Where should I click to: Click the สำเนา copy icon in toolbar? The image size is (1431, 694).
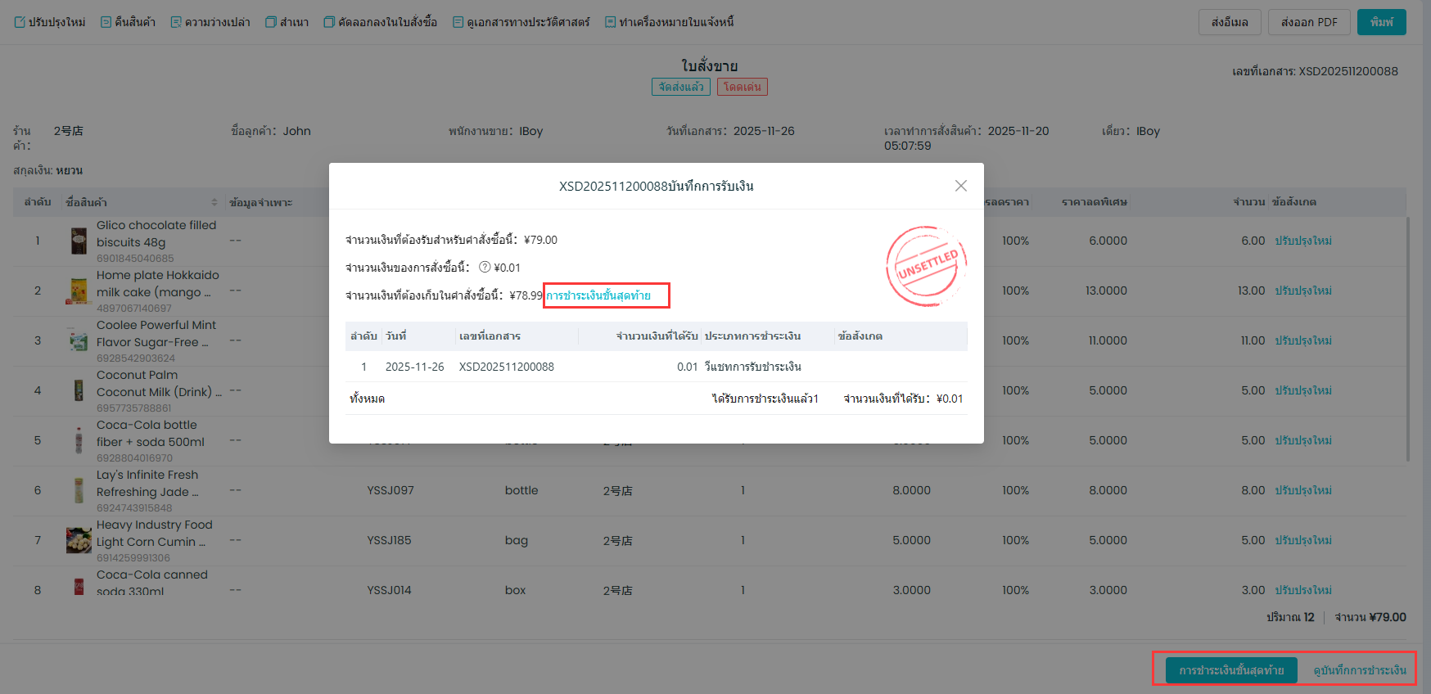click(271, 22)
